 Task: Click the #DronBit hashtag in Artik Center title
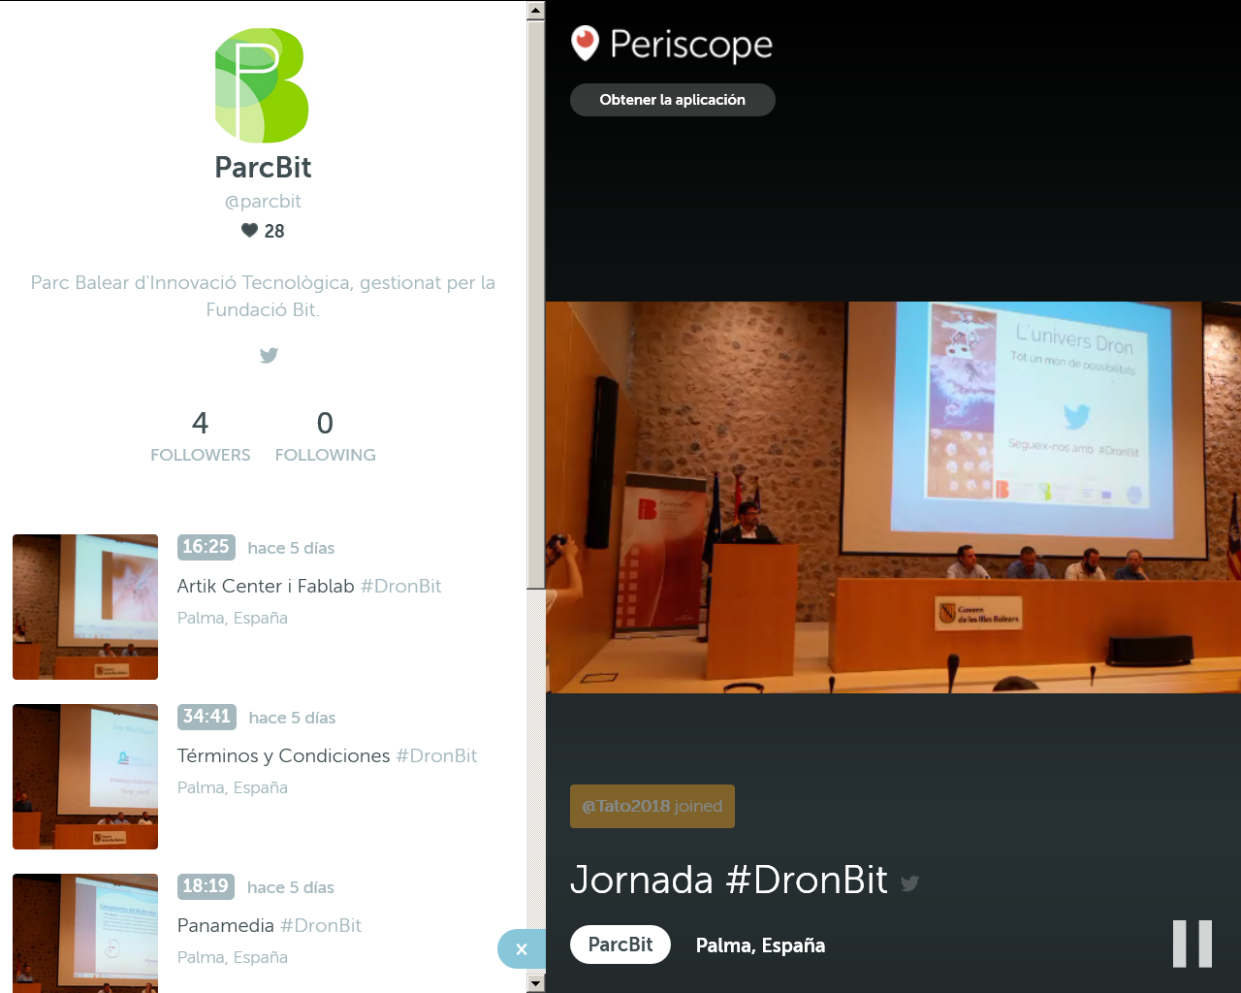400,586
